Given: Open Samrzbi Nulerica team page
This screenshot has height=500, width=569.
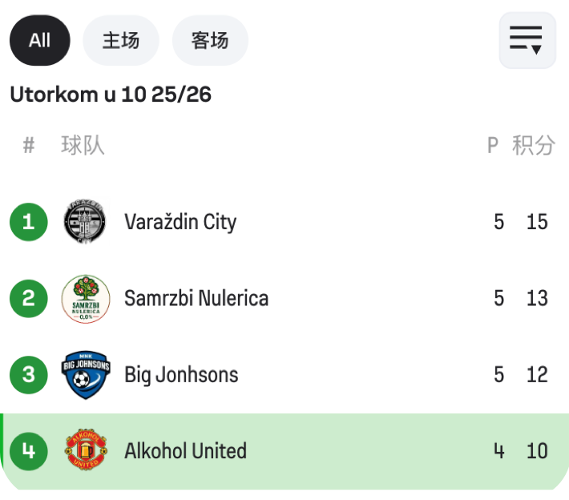Looking at the screenshot, I should (196, 298).
